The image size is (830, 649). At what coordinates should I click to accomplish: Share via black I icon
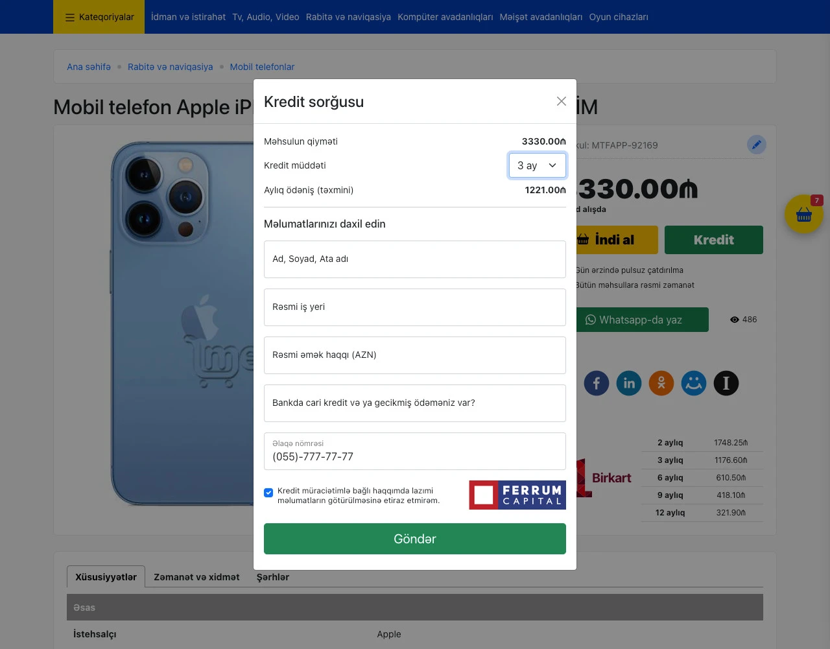point(726,383)
